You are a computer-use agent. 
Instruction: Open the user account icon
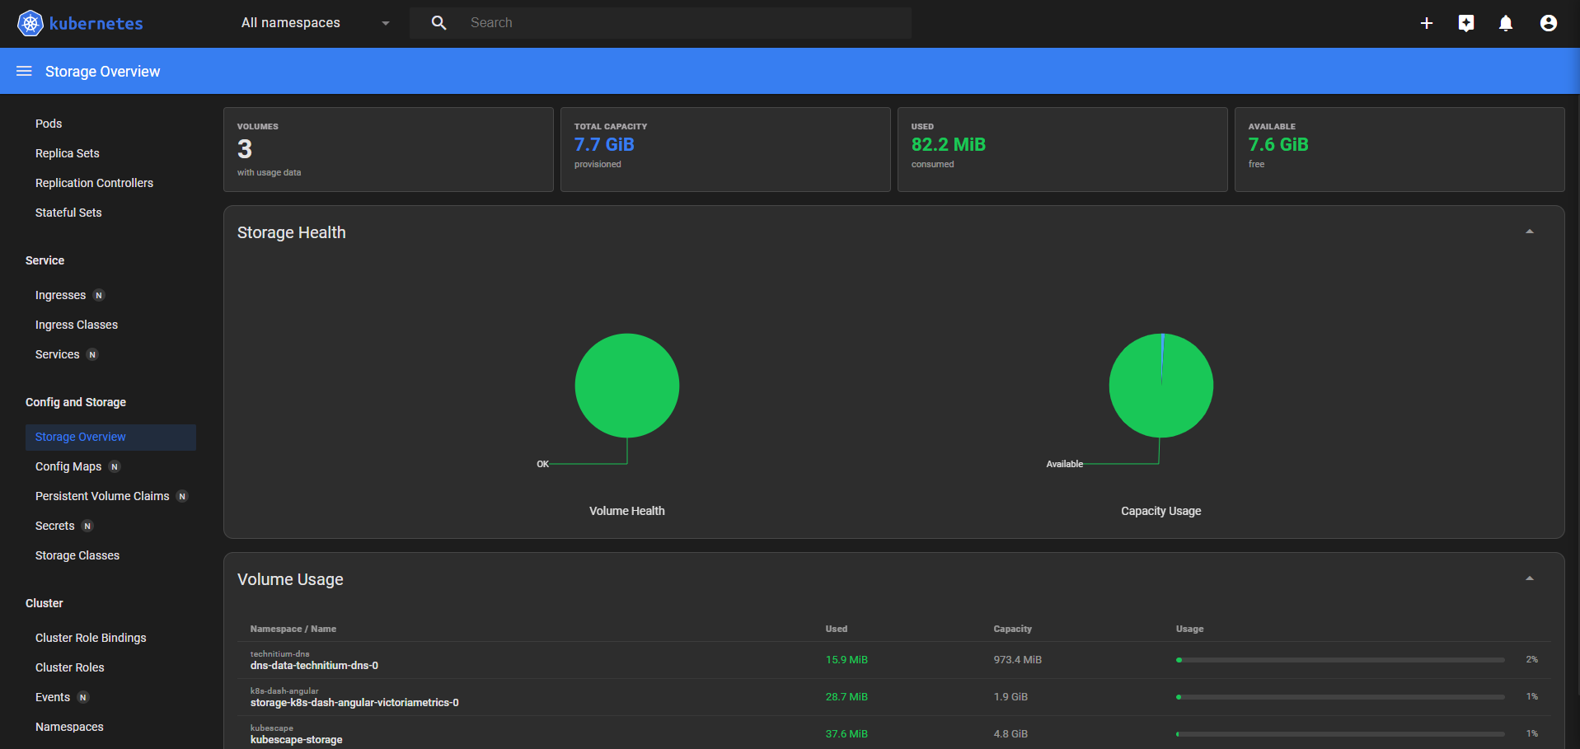[x=1549, y=23]
